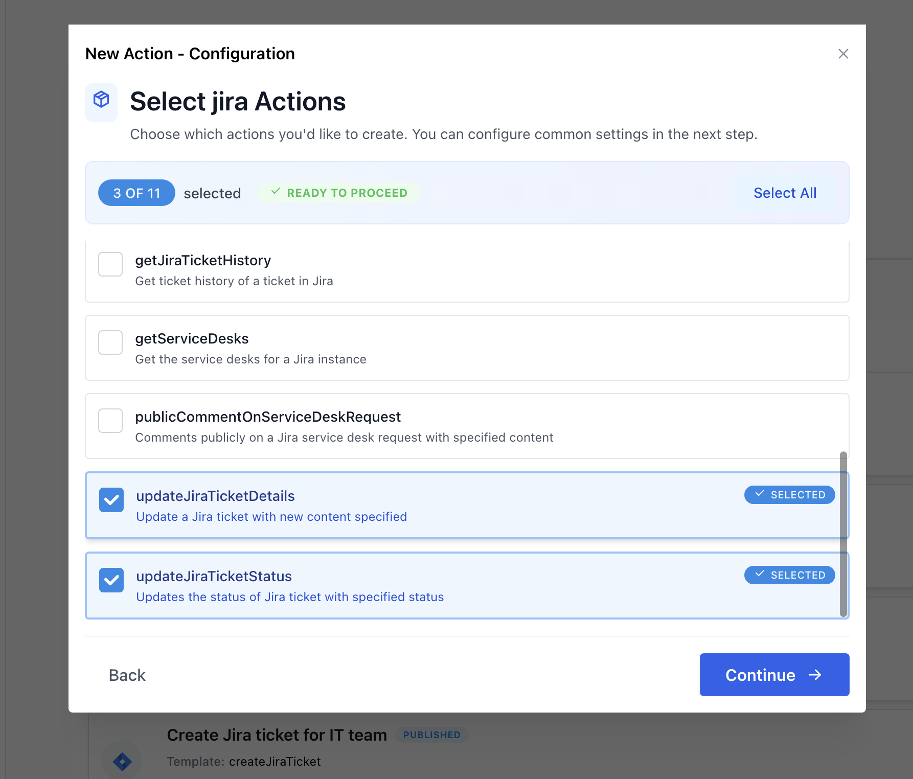Click SELECTED badge on updateJiraTicketDetails
Viewport: 913px width, 779px height.
[789, 495]
